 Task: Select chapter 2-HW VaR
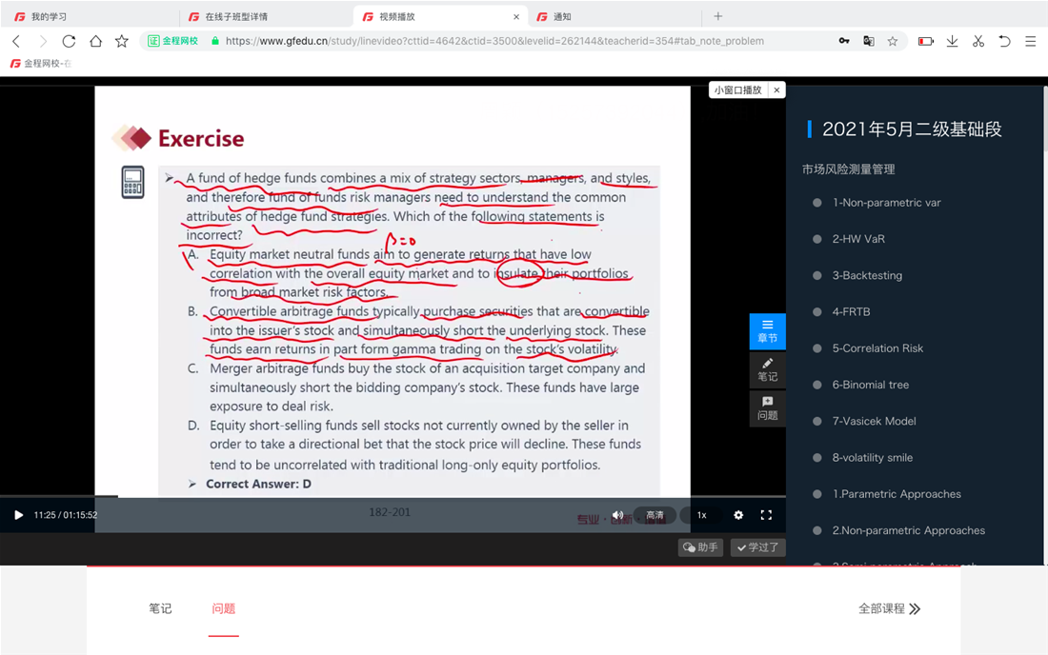(x=858, y=239)
